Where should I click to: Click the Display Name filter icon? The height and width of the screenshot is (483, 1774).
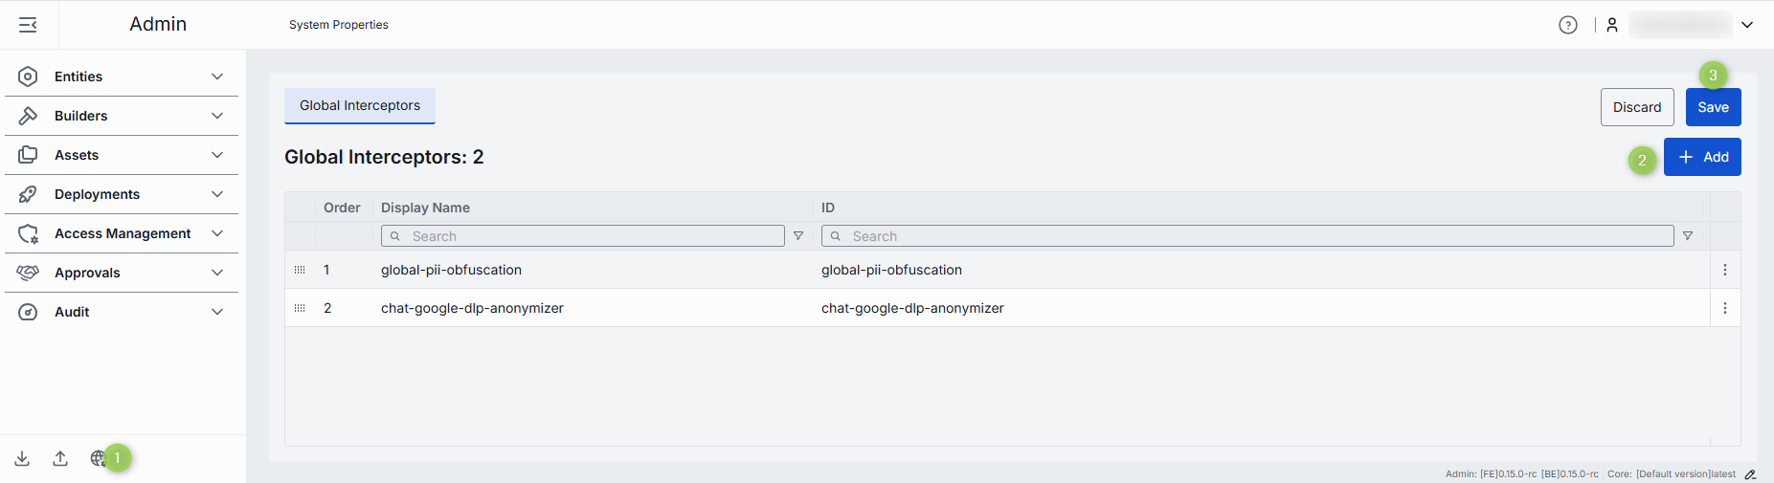click(798, 236)
